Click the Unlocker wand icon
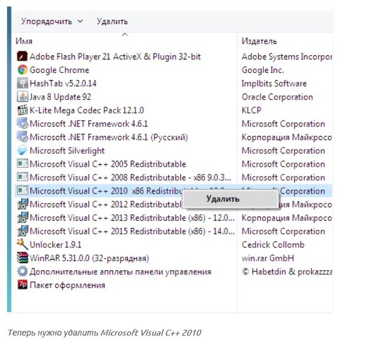The image size is (374, 345). pyautogui.click(x=22, y=244)
